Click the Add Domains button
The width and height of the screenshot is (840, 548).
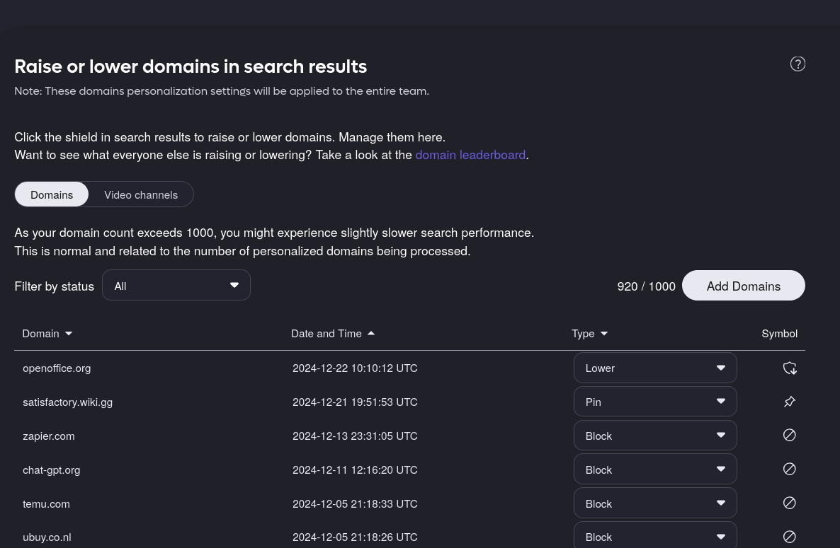[x=743, y=286]
